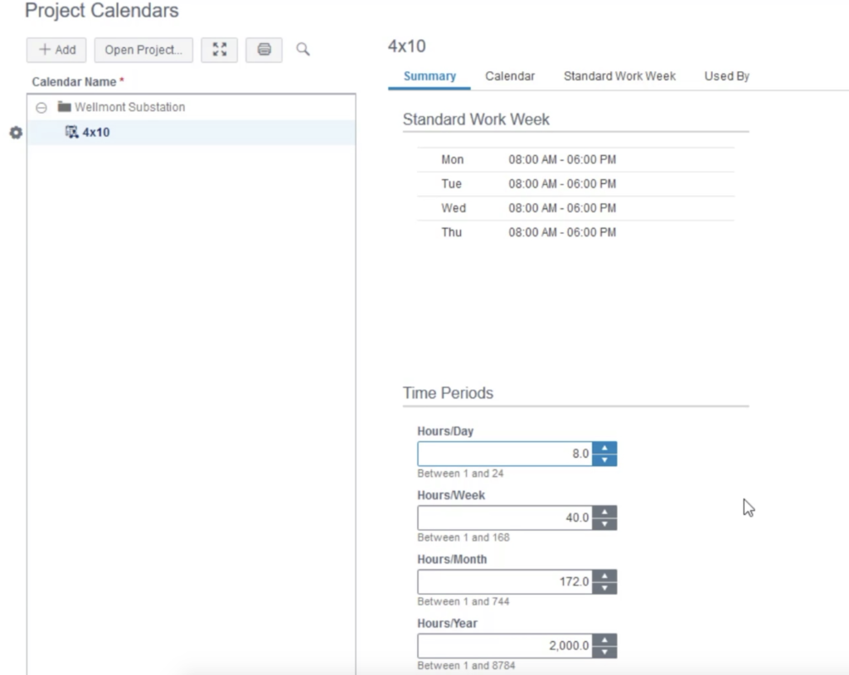Print the project calendars

click(264, 50)
